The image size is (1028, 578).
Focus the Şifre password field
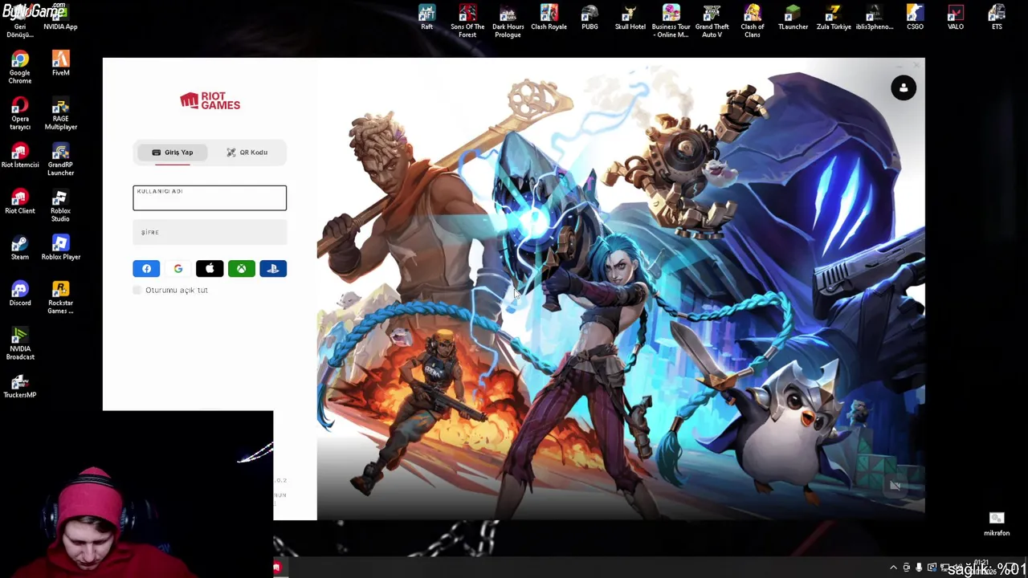pos(210,233)
